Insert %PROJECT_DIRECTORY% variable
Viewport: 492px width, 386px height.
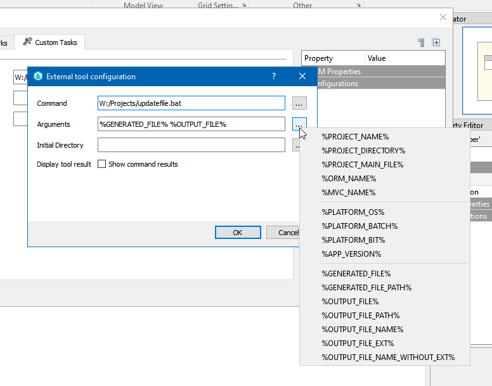pyautogui.click(x=385, y=151)
